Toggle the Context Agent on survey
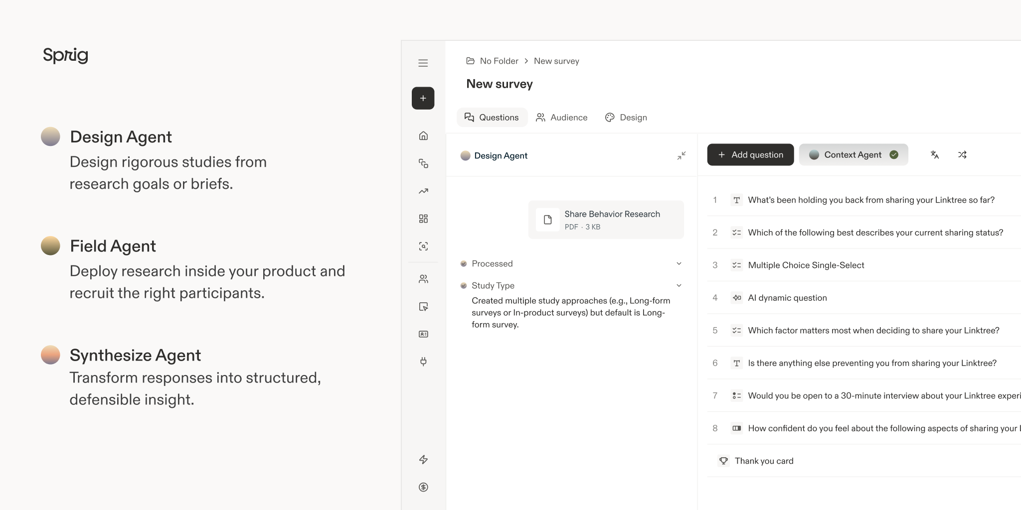Screen dimensions: 1021x510 coord(853,154)
